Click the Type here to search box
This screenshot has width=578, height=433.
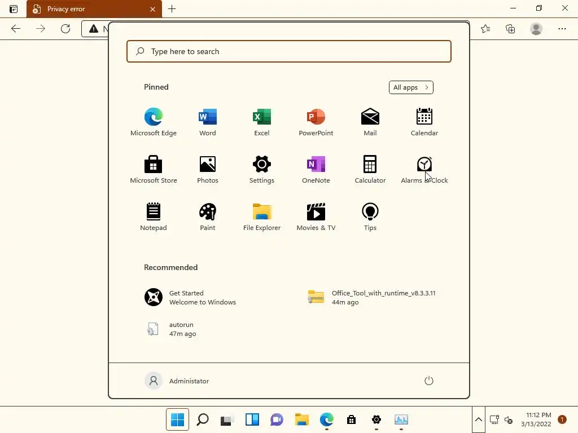pos(289,51)
